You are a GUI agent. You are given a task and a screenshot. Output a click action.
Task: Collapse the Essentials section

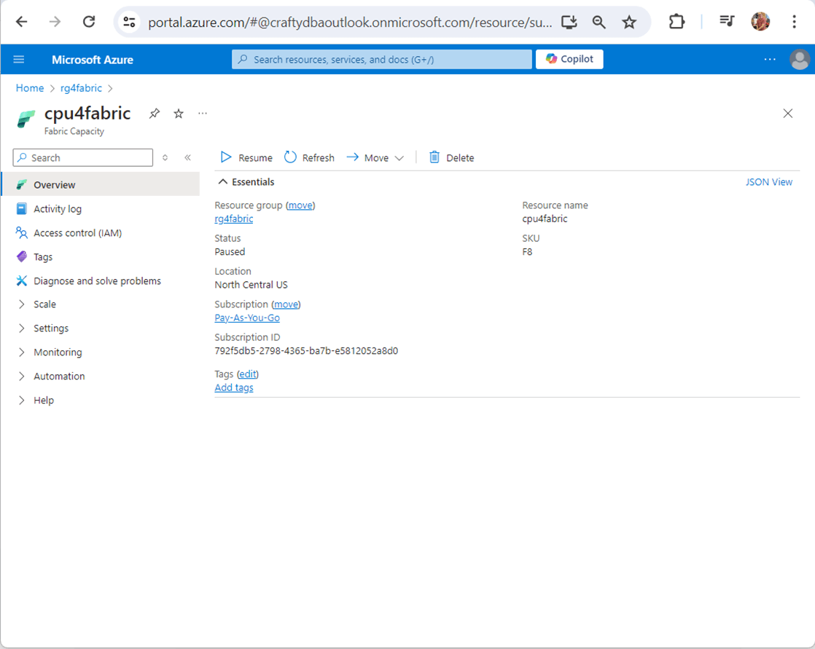[246, 181]
